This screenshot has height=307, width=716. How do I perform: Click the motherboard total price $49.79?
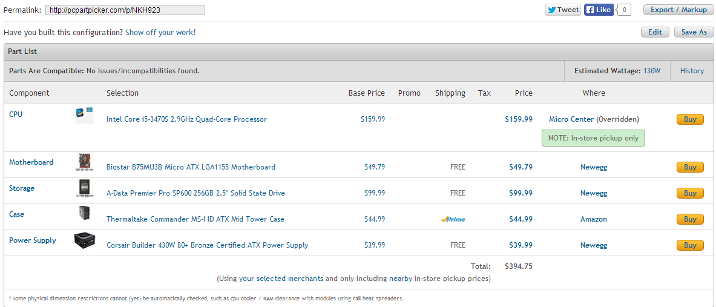click(x=521, y=167)
